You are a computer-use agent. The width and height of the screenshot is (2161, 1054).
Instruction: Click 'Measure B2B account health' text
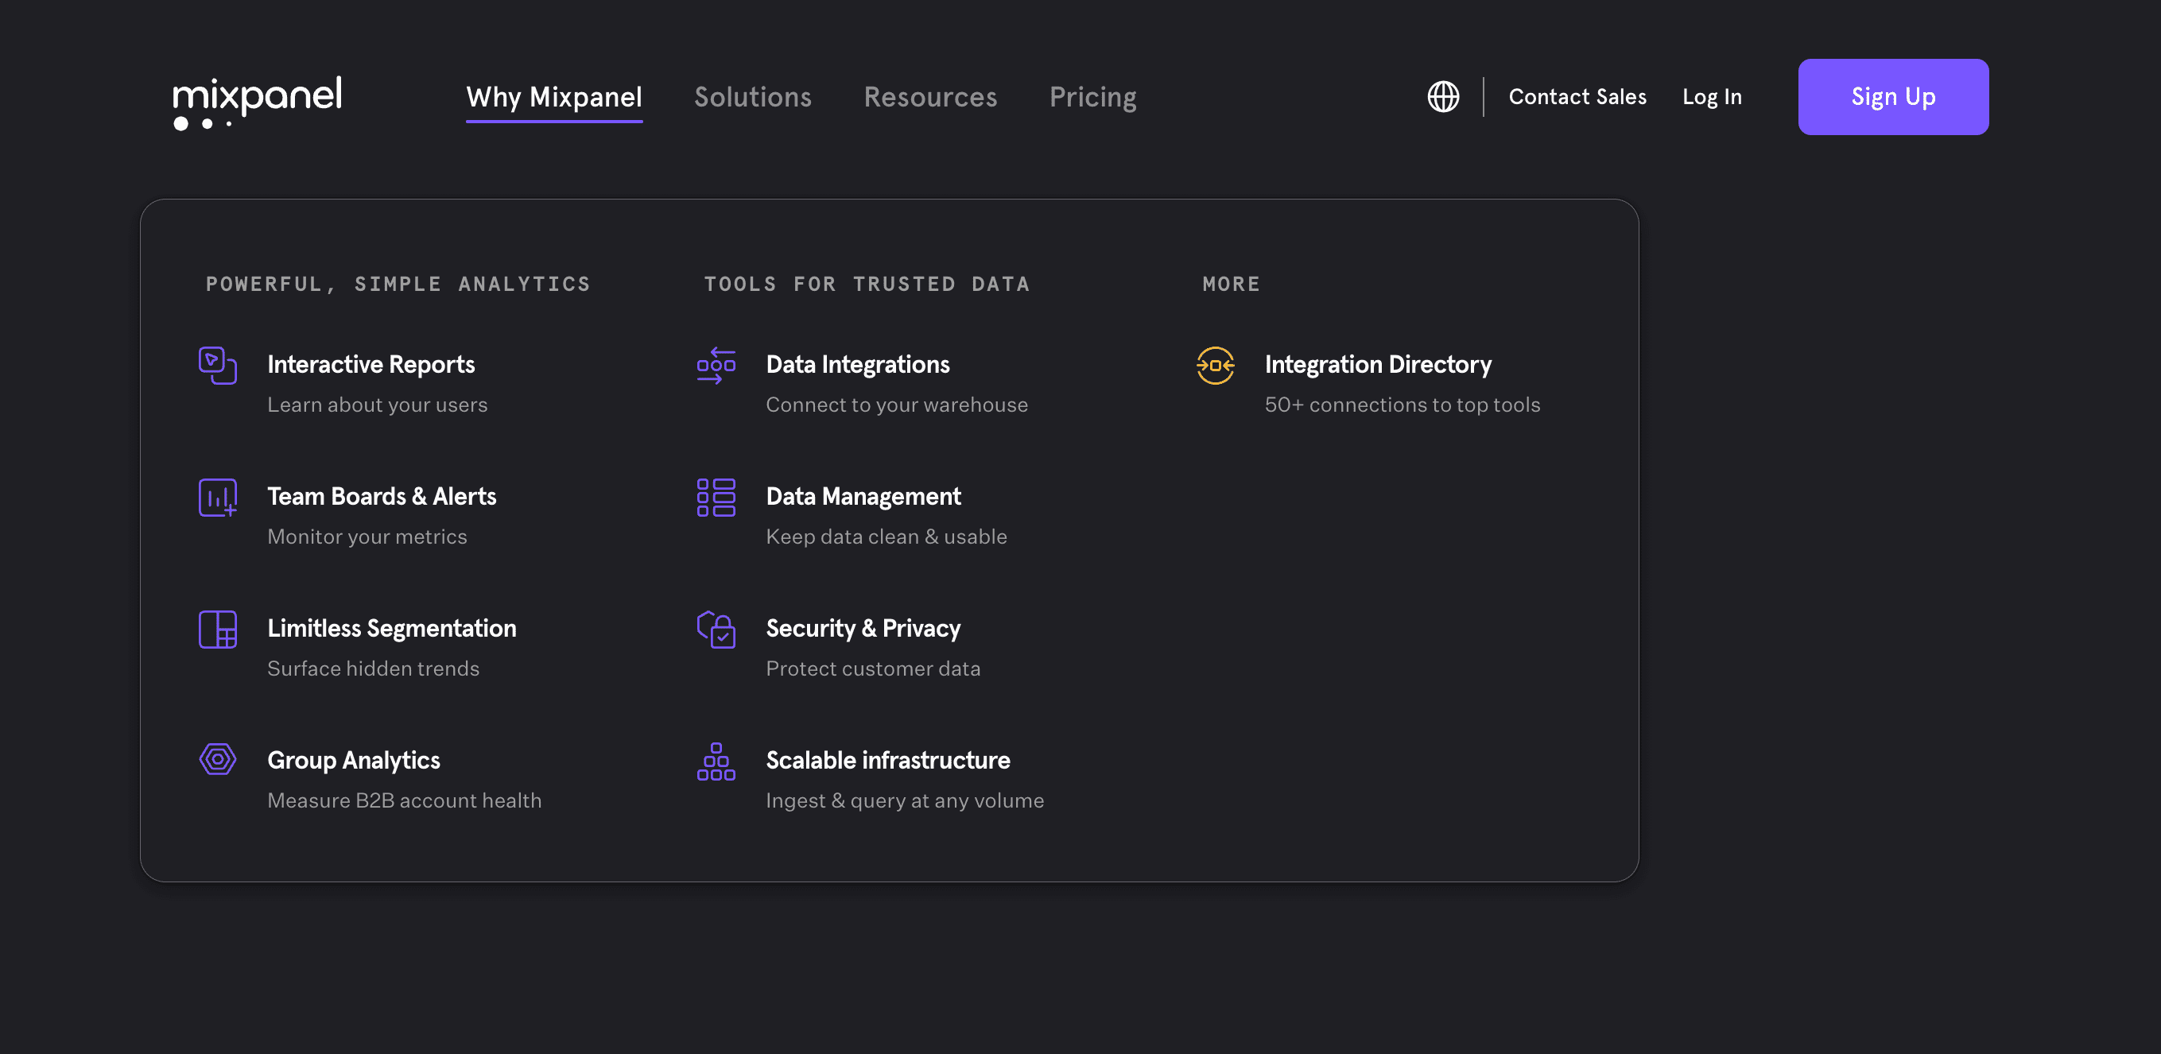point(405,800)
